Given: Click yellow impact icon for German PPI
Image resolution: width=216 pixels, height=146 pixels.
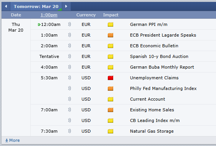Looking at the screenshot, I should point(110,24).
